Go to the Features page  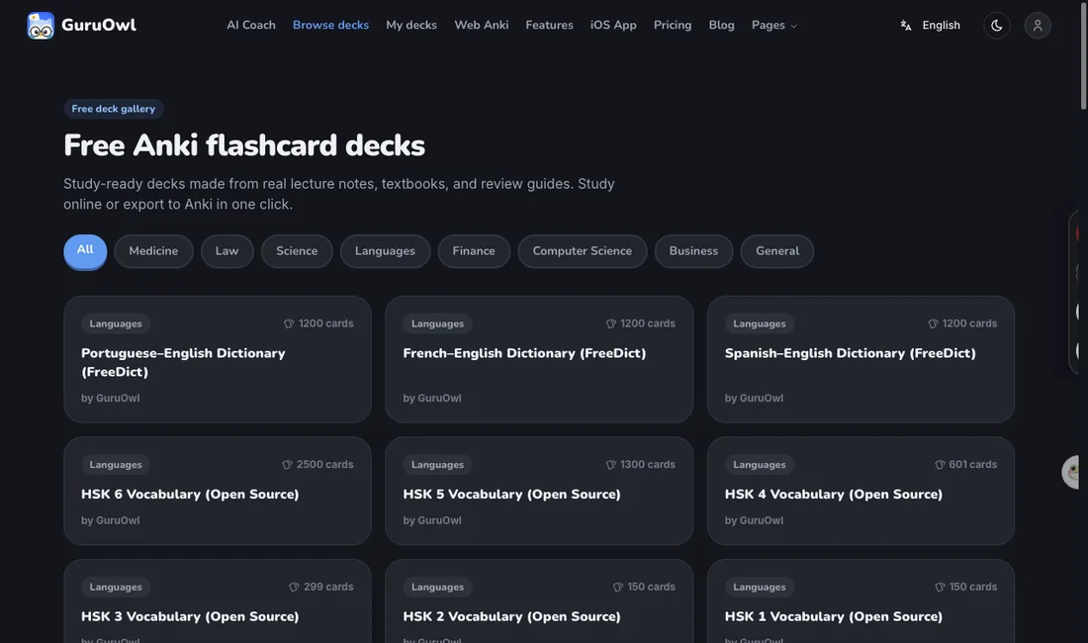click(549, 25)
